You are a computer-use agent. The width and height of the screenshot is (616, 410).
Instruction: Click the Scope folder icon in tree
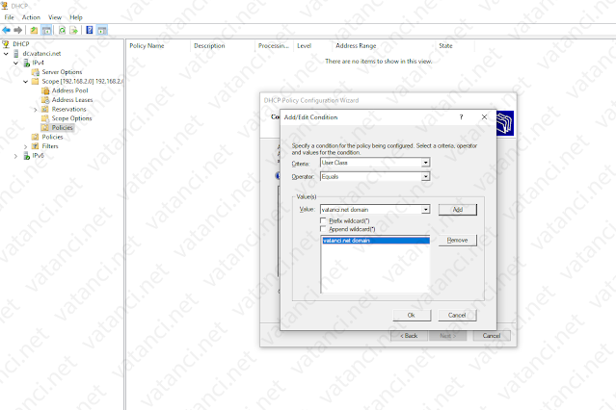(x=36, y=81)
